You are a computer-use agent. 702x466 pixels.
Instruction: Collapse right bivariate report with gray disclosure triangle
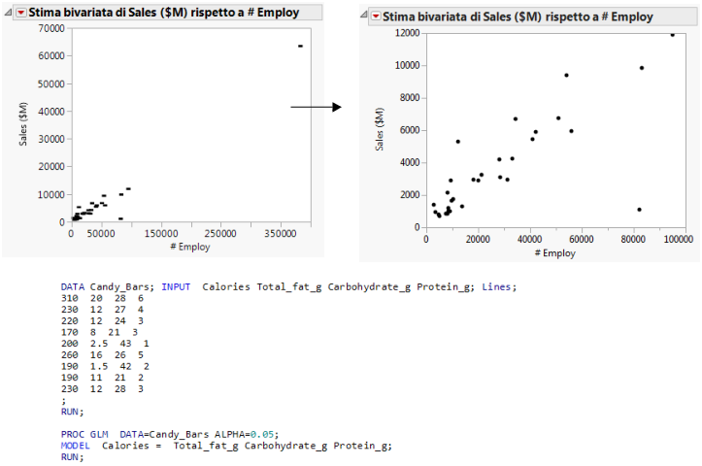pyautogui.click(x=365, y=17)
